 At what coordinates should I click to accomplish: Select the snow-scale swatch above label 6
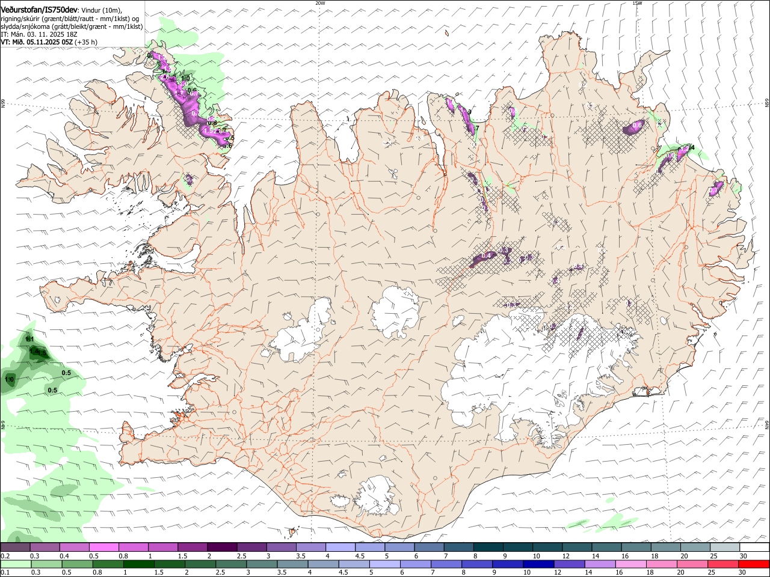429,548
